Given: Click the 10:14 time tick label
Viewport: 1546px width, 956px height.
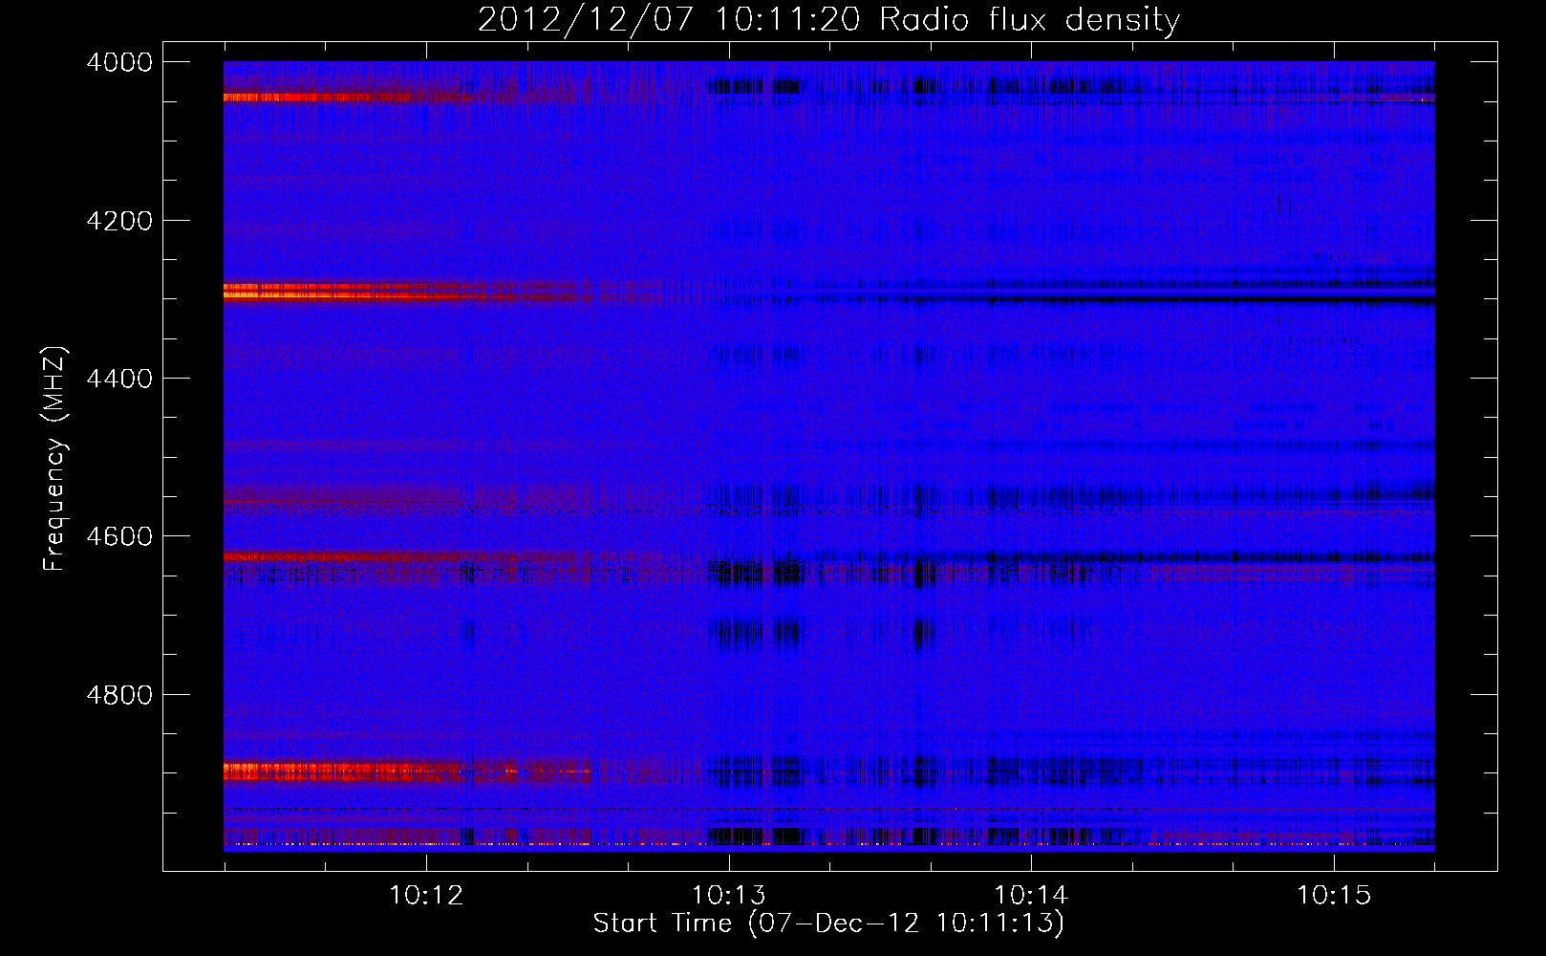Looking at the screenshot, I should 1031,896.
